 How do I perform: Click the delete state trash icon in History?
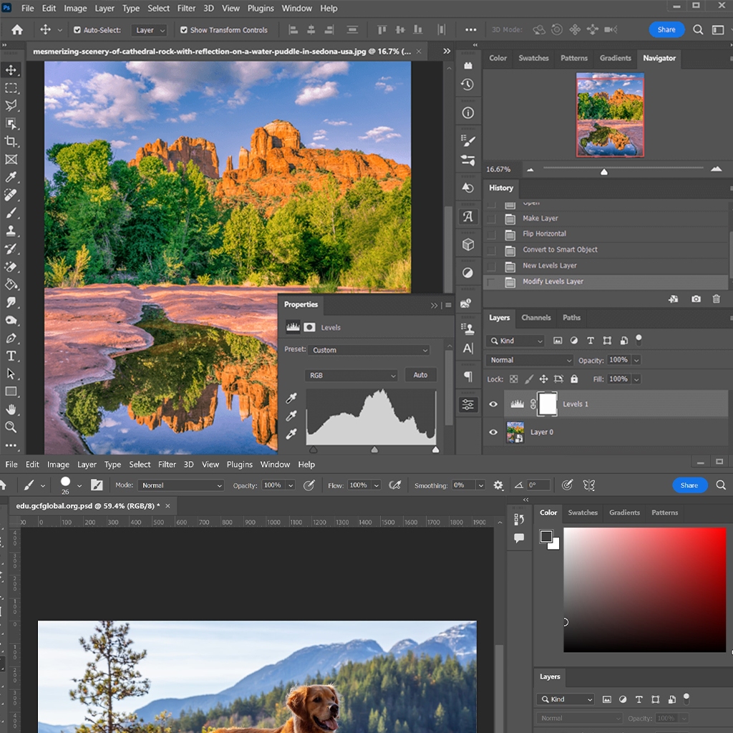(716, 298)
